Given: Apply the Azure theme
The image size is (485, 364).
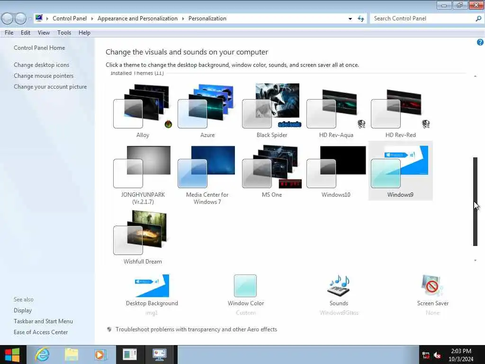Looking at the screenshot, I should tap(207, 111).
